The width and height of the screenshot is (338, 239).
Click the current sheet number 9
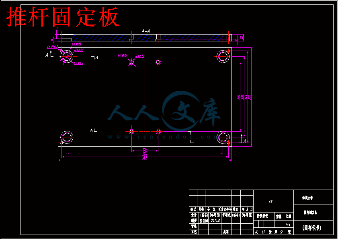(281, 232)
